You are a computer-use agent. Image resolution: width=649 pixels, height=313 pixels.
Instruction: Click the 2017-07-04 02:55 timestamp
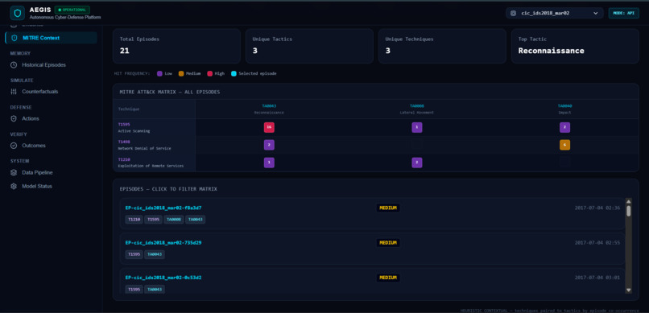[597, 243]
